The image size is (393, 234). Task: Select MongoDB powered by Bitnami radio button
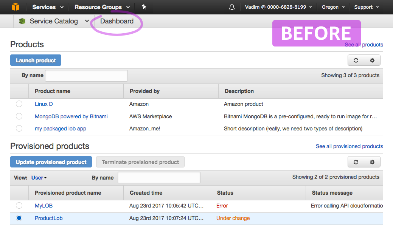pyautogui.click(x=19, y=116)
